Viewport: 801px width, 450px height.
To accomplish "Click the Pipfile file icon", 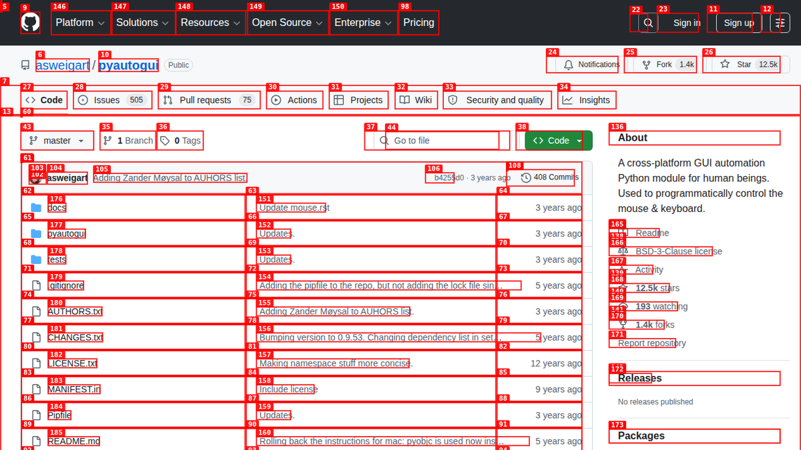I will coord(36,415).
